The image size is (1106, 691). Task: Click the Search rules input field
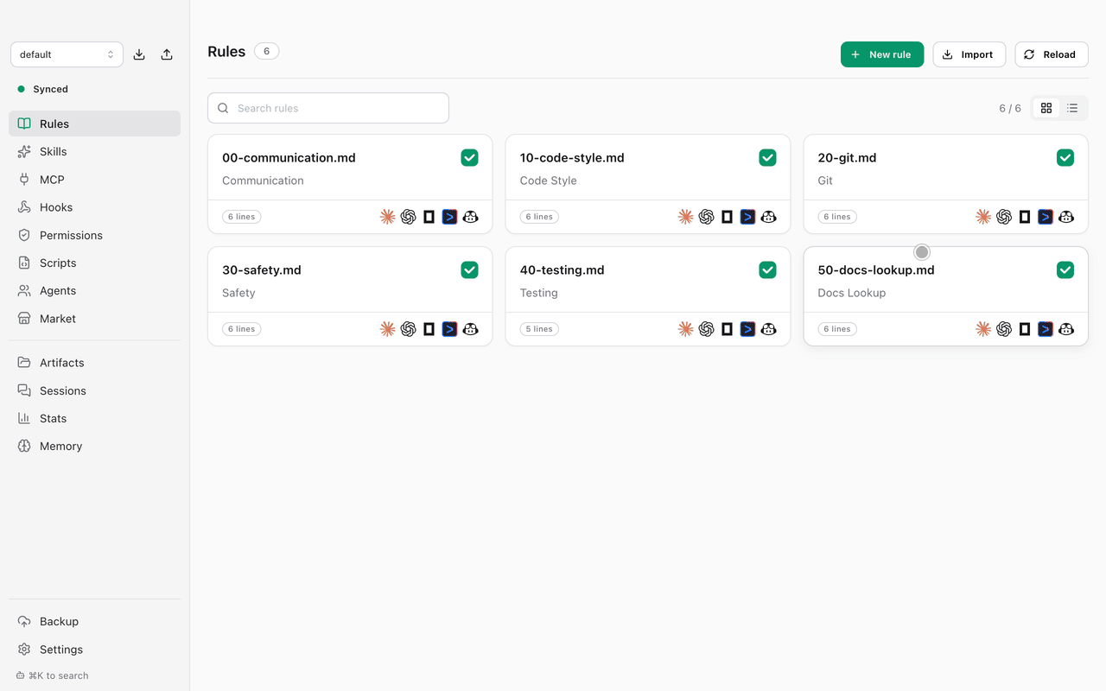(328, 108)
